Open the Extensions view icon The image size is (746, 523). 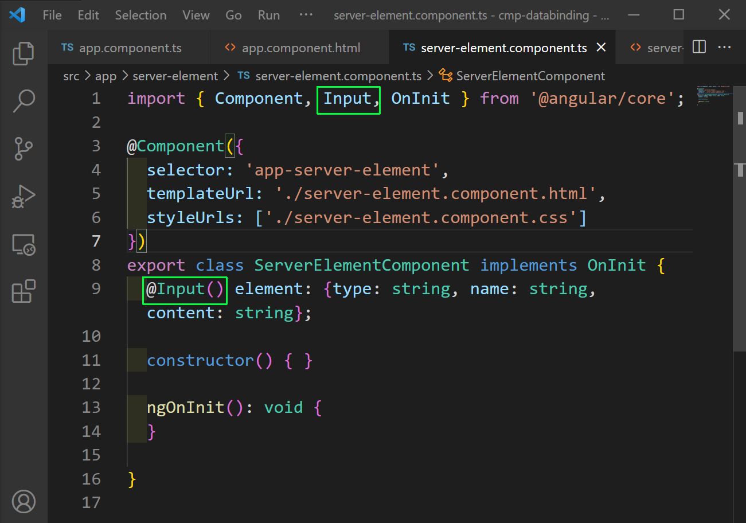[24, 292]
